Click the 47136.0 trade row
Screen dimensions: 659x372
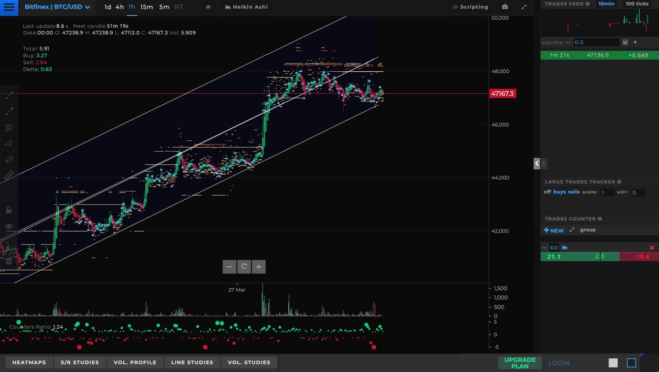tap(600, 55)
